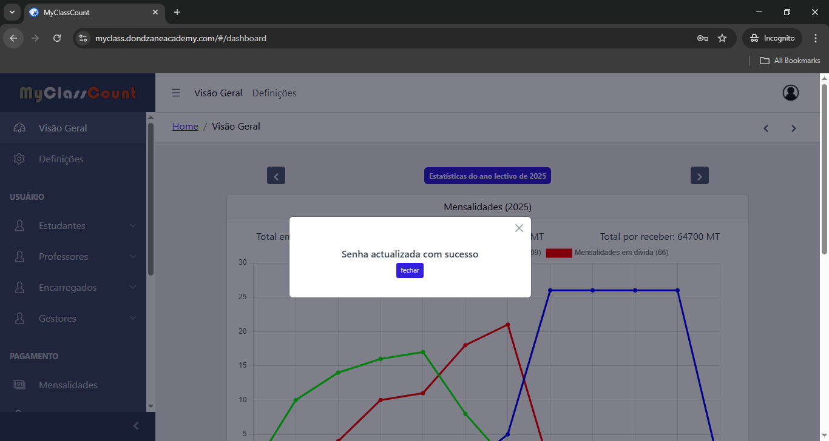The image size is (829, 441).
Task: Select the Definições top navigation tab
Action: (x=274, y=93)
